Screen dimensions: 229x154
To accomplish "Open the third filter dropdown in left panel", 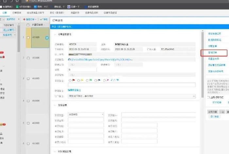I will [15, 35].
